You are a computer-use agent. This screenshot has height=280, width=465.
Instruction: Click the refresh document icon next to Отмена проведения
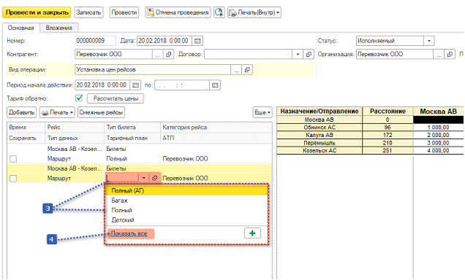click(x=219, y=12)
